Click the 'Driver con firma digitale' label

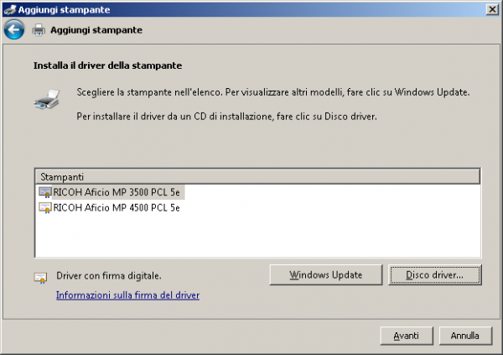108,275
